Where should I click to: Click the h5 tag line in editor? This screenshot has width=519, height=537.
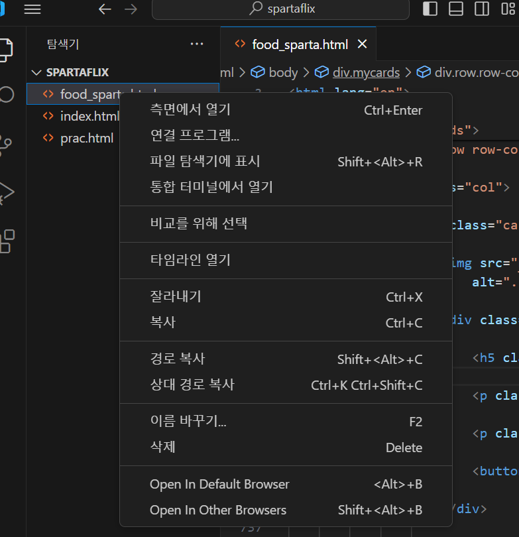[495, 358]
